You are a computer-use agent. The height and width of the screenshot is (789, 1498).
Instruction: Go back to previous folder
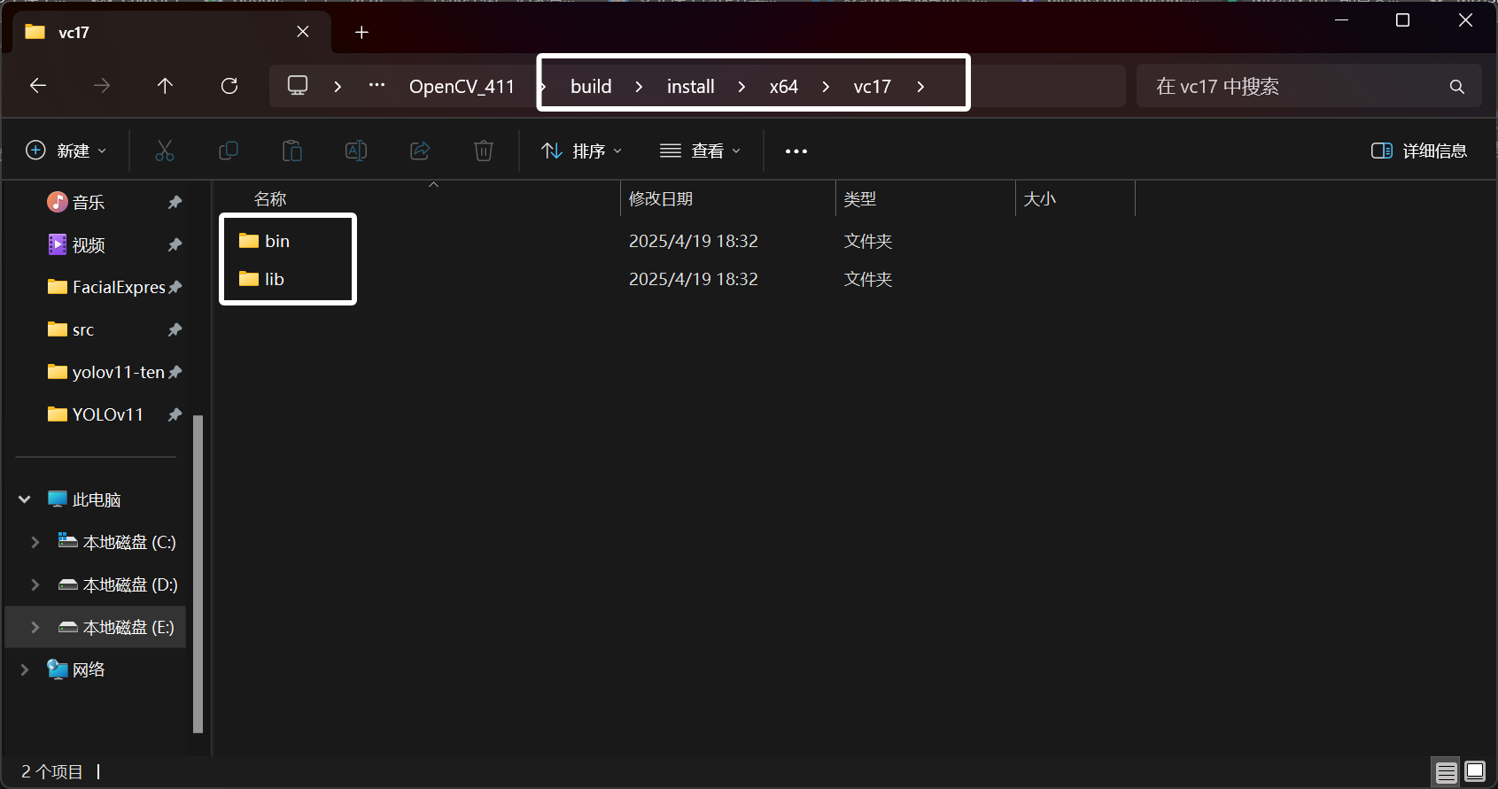pyautogui.click(x=38, y=86)
